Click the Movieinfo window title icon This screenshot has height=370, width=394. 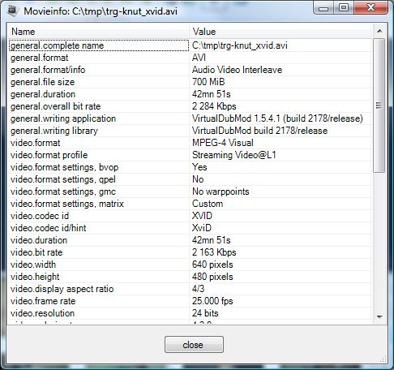pos(13,11)
